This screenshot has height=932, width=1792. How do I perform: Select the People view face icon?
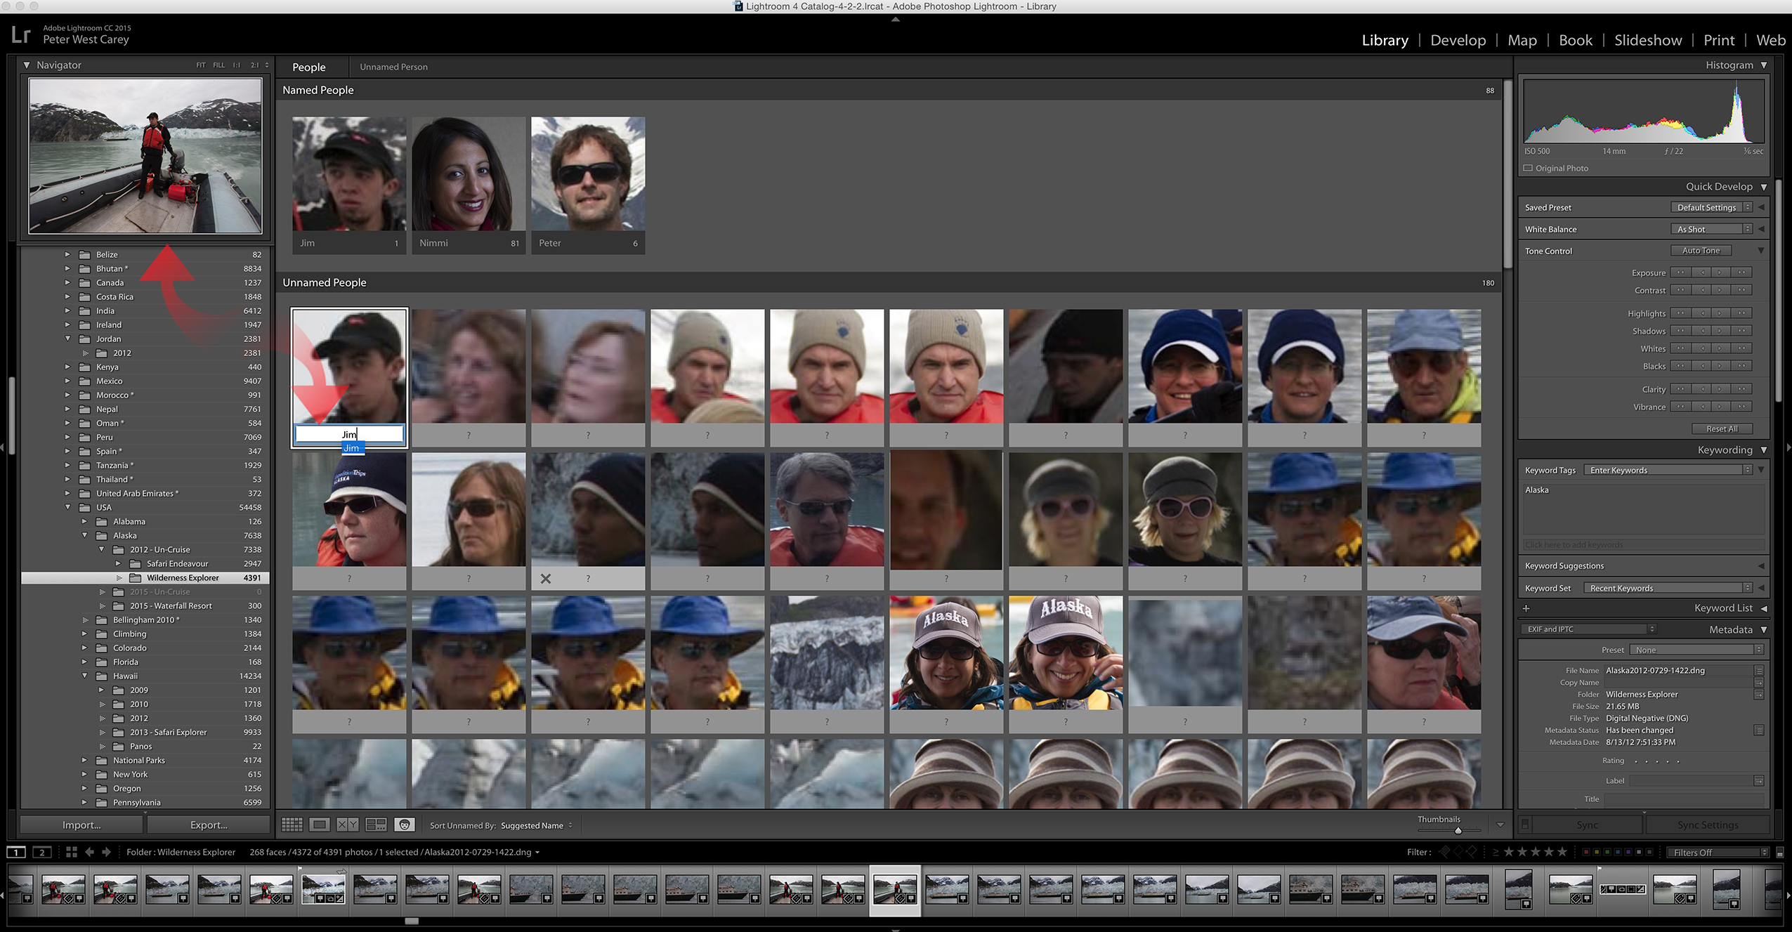click(x=405, y=825)
